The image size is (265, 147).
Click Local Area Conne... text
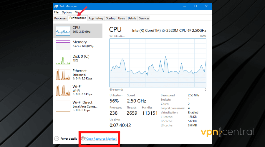[x=85, y=106]
